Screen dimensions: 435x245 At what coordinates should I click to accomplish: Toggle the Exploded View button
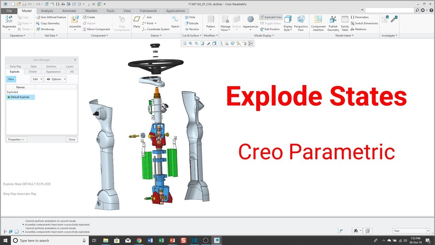click(271, 17)
